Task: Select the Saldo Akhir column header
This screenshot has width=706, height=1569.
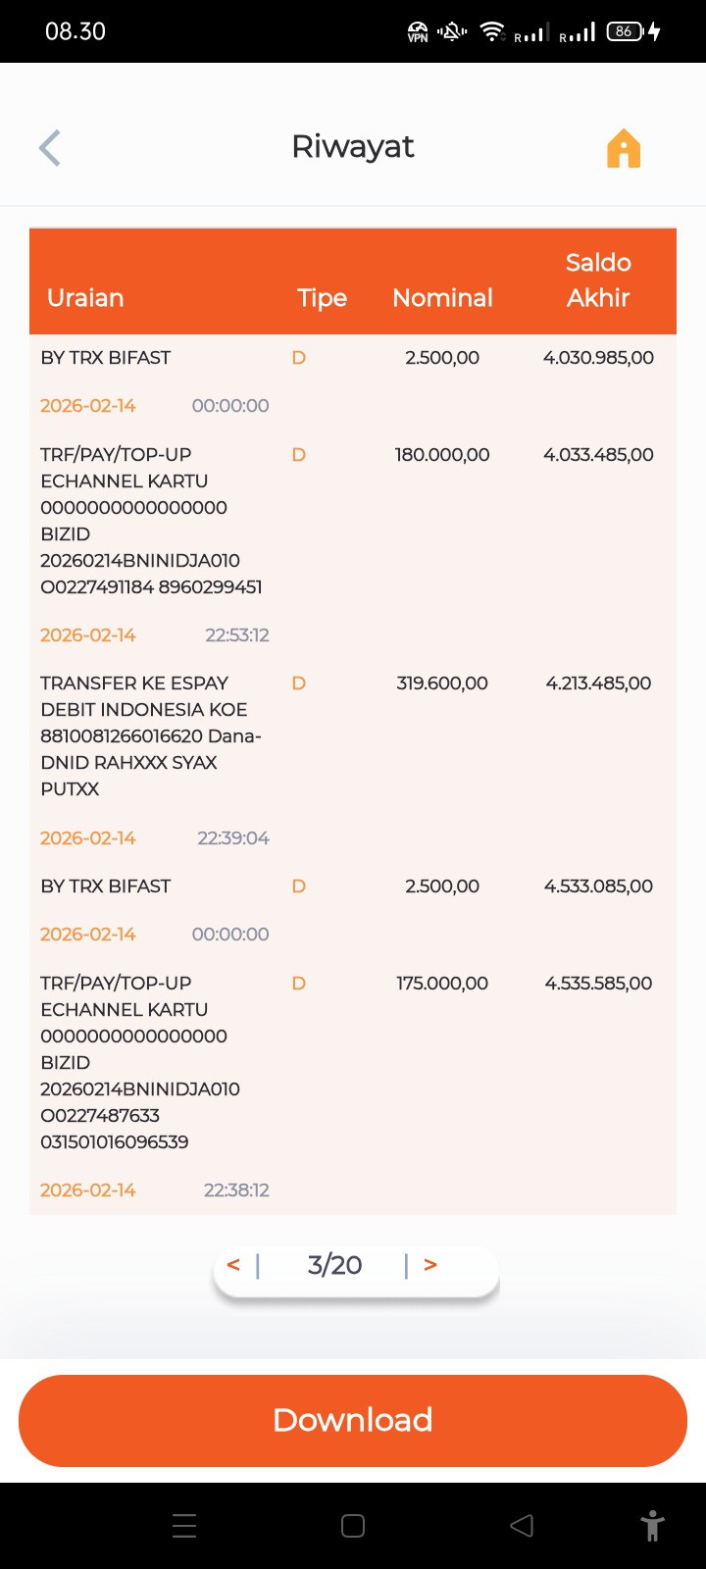Action: [598, 280]
